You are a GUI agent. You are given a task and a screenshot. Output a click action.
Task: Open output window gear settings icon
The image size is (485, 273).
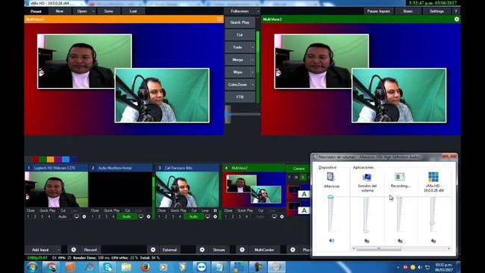(457, 19)
